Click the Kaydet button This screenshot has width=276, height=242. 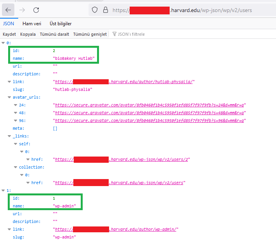(9, 34)
